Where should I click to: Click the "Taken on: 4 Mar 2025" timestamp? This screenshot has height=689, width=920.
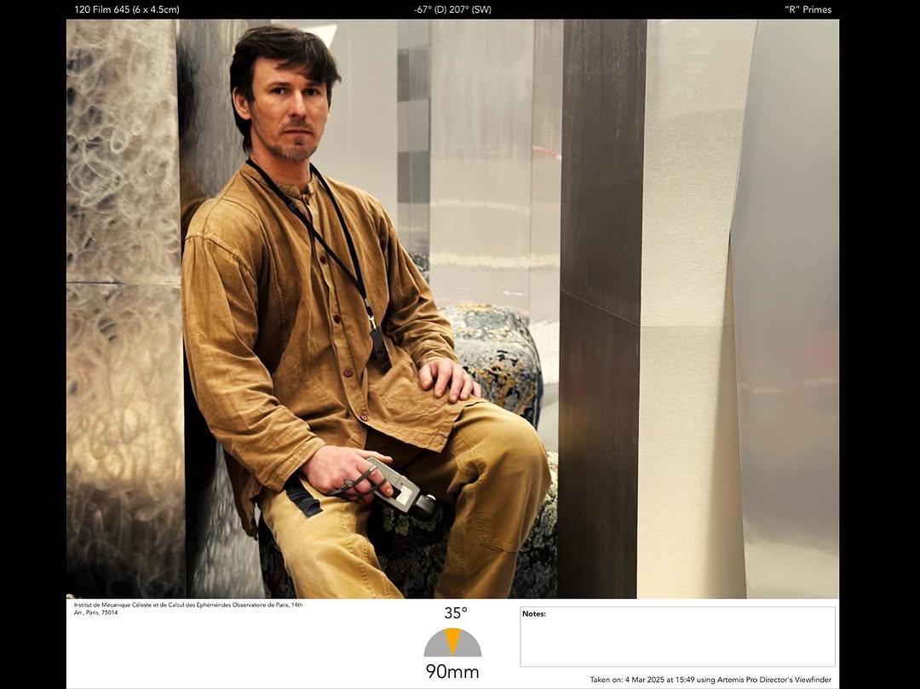710,680
